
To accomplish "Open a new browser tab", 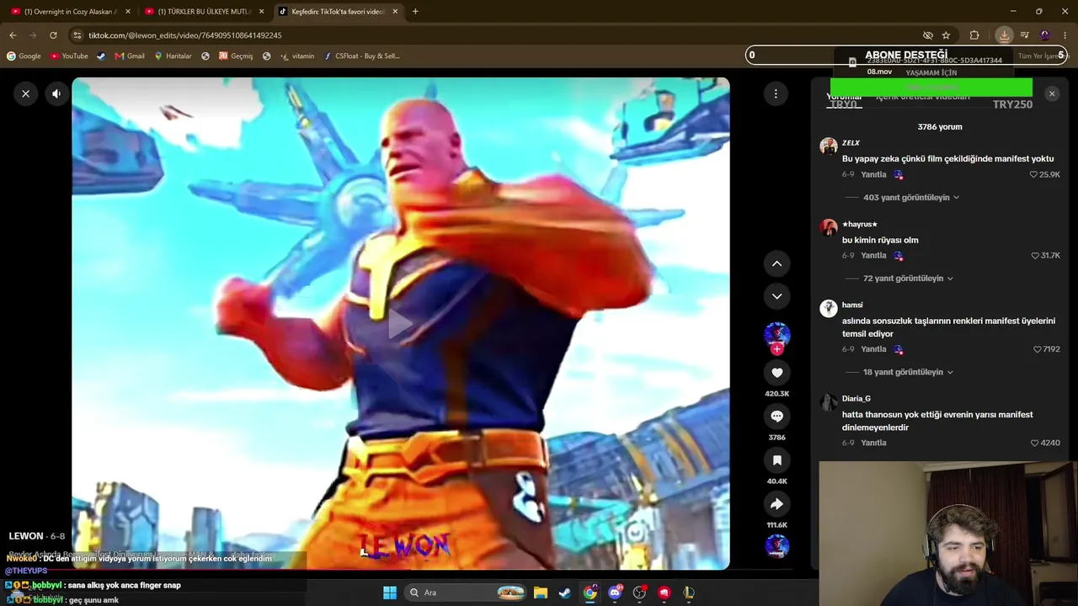I will (x=415, y=12).
